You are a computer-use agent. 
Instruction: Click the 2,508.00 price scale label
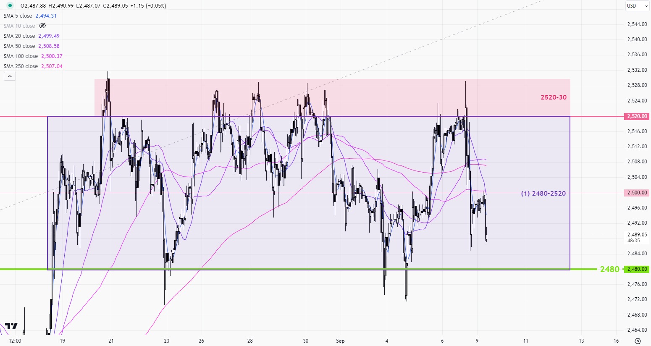[x=637, y=162]
